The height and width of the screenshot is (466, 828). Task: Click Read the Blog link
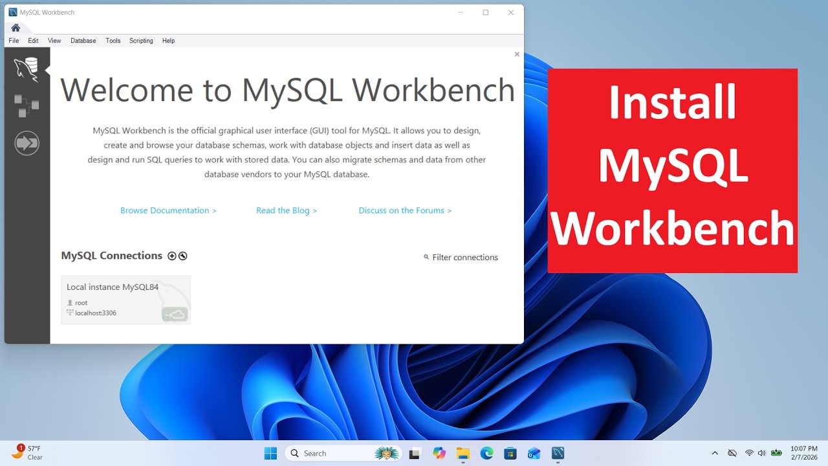[x=287, y=210]
